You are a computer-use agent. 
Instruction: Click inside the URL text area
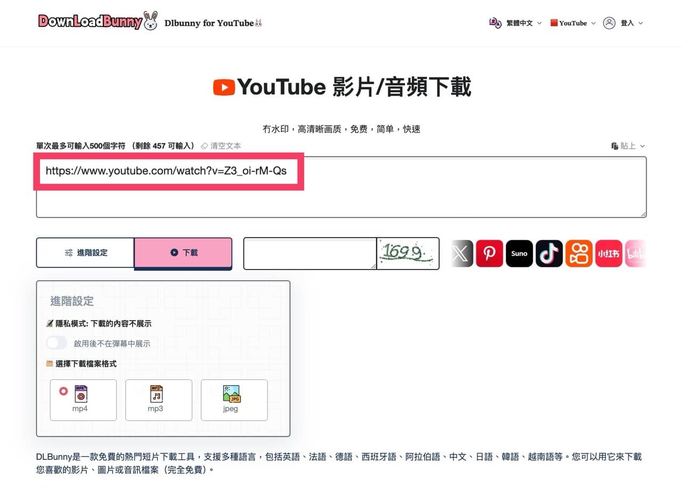point(341,187)
